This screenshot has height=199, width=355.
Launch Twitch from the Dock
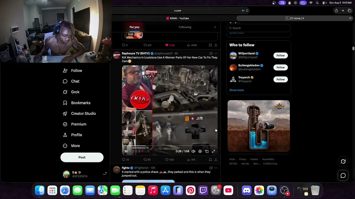click(x=203, y=190)
